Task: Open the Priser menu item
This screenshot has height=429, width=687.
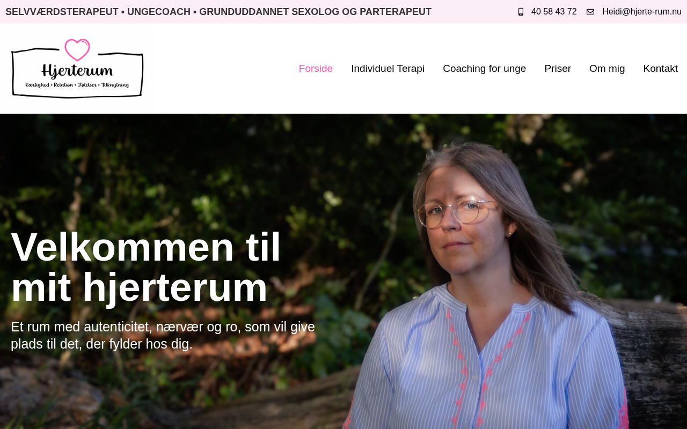Action: click(558, 69)
